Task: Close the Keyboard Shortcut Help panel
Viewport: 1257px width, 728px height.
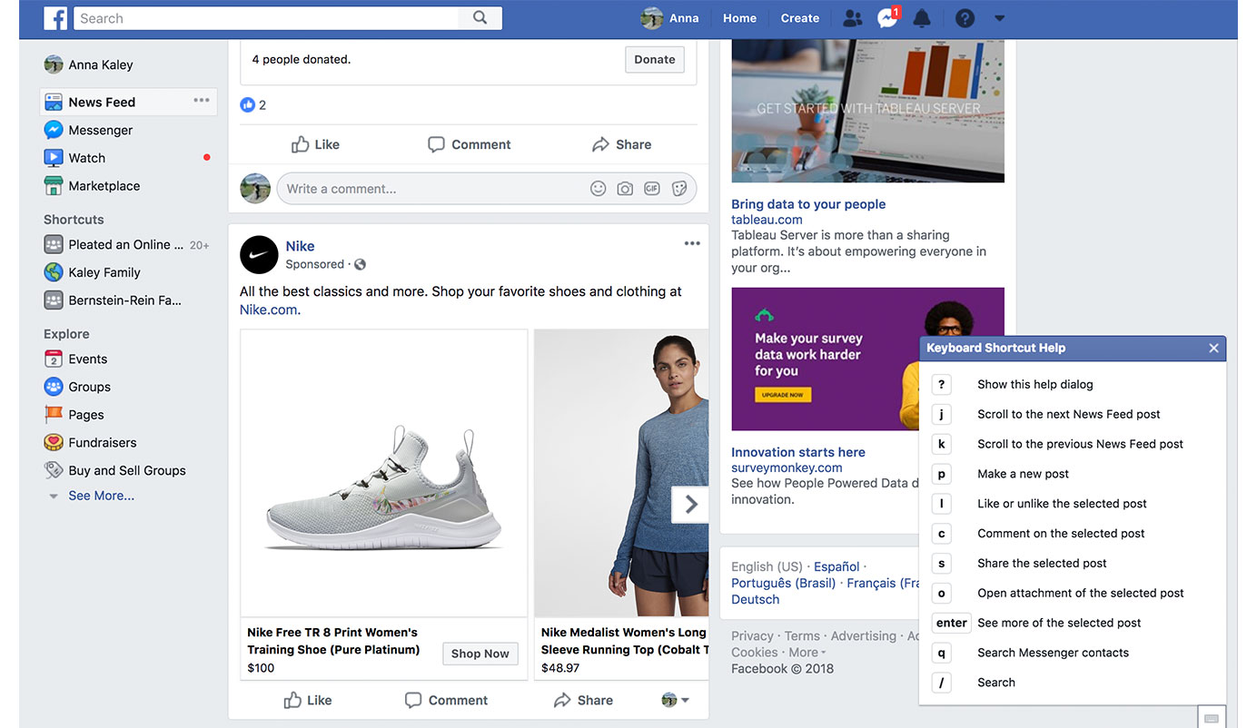Action: [1213, 348]
